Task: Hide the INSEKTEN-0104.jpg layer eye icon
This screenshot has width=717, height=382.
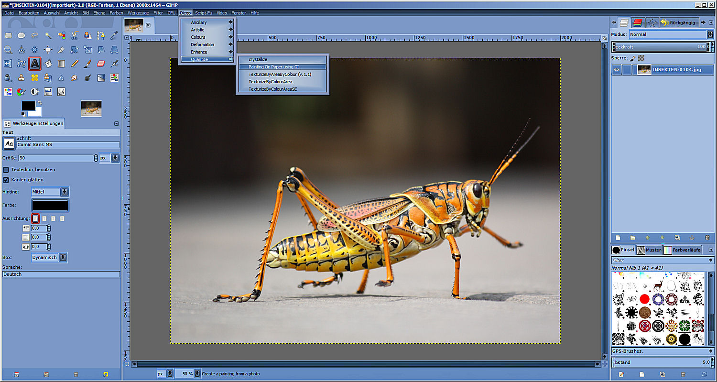Action: click(617, 70)
